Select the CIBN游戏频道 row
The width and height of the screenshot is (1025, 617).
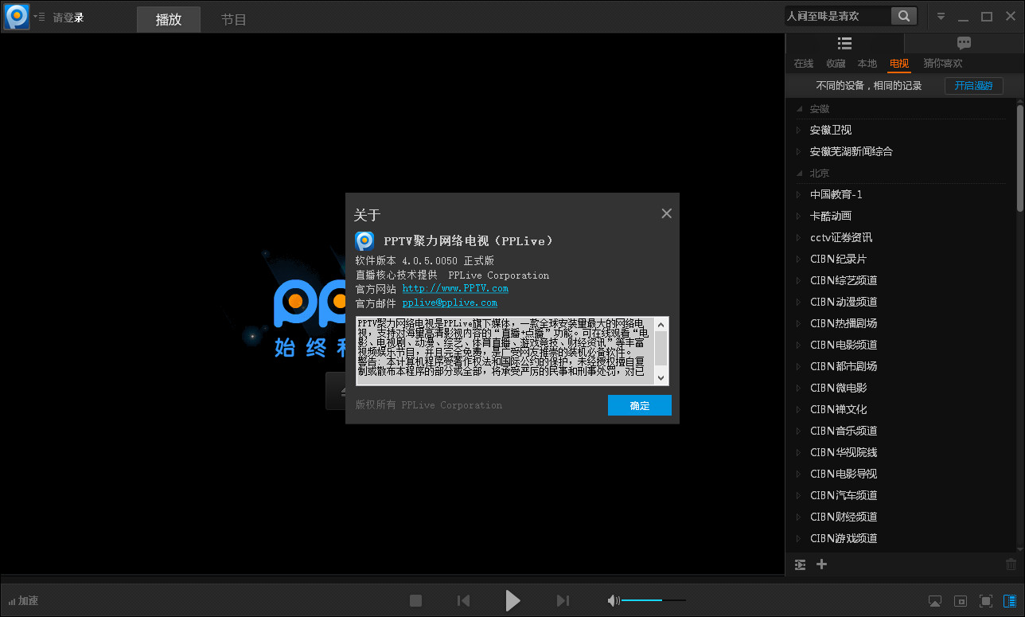pyautogui.click(x=900, y=538)
